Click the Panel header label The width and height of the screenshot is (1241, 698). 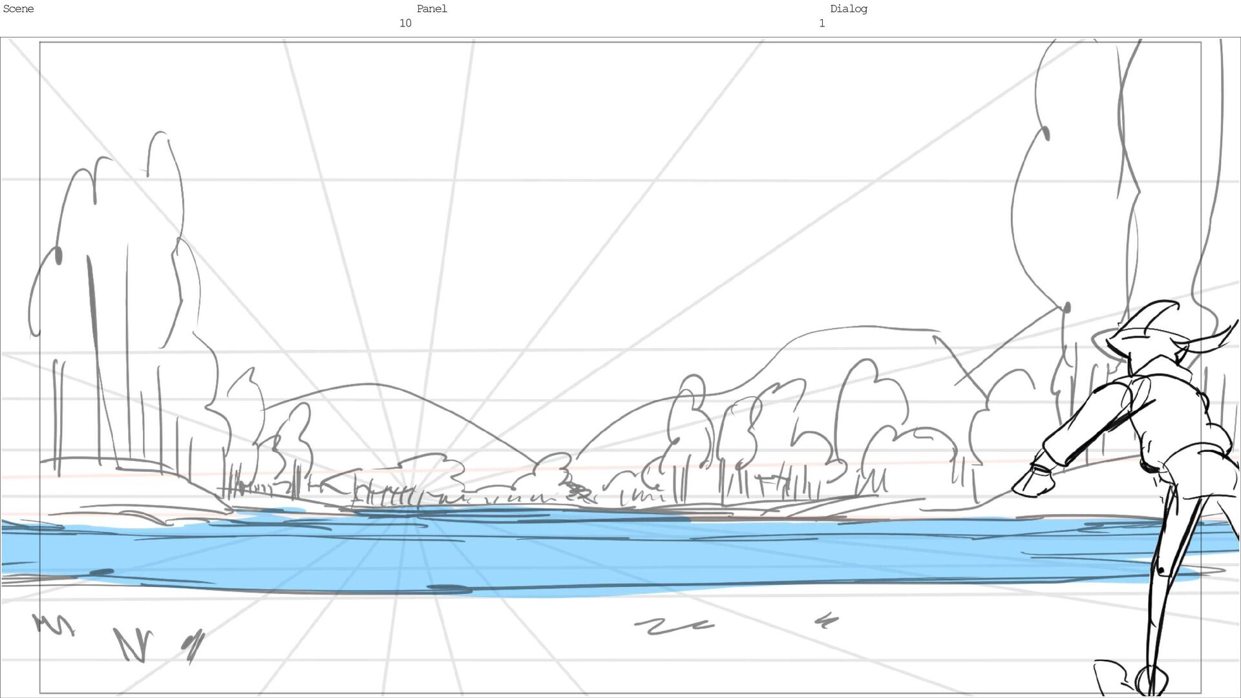[431, 9]
